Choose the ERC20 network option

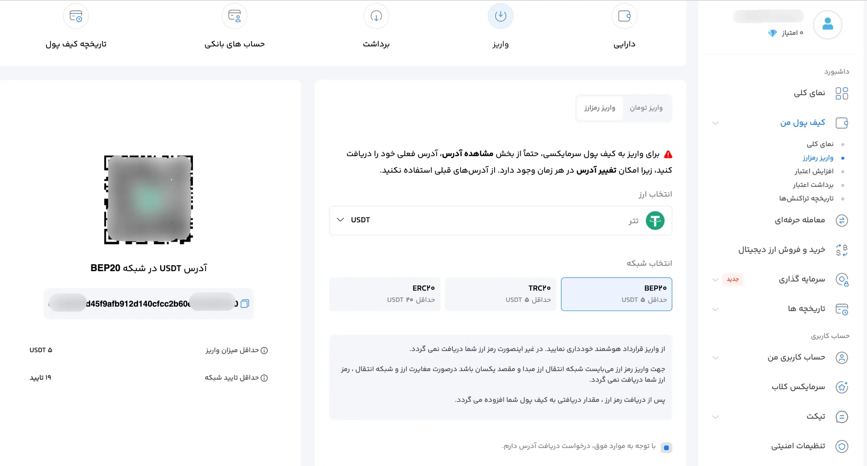[385, 294]
